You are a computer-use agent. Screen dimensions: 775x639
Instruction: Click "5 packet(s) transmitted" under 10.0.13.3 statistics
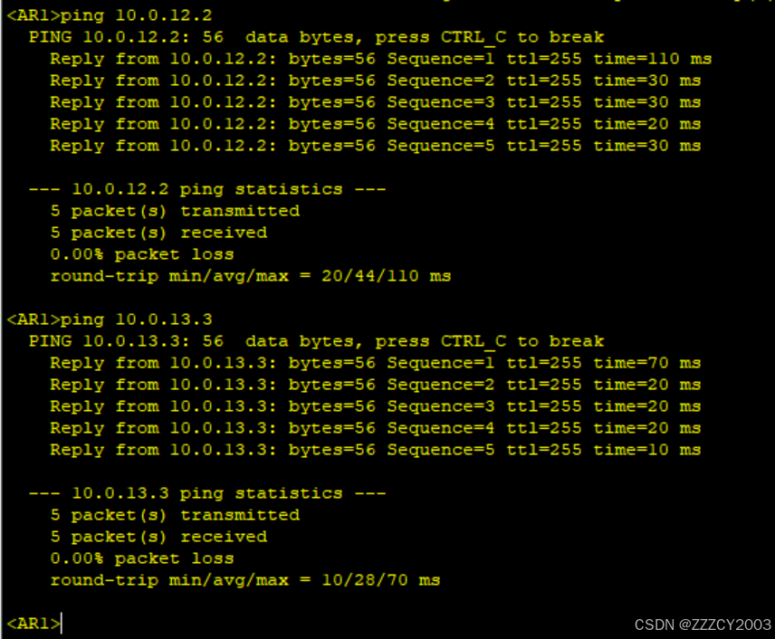175,515
